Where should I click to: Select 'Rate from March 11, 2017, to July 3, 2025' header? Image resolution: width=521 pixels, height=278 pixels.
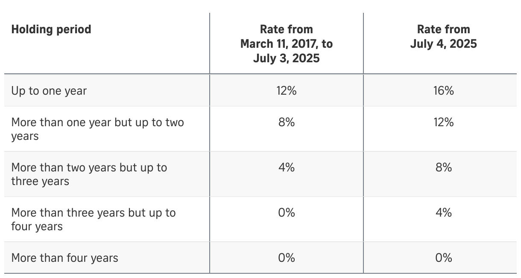pyautogui.click(x=287, y=44)
